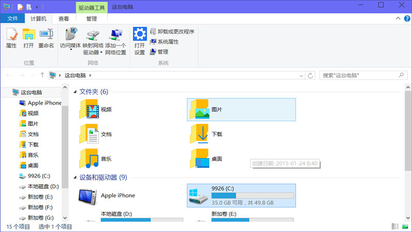Click the navigation pane scroll down arrow

[65, 218]
